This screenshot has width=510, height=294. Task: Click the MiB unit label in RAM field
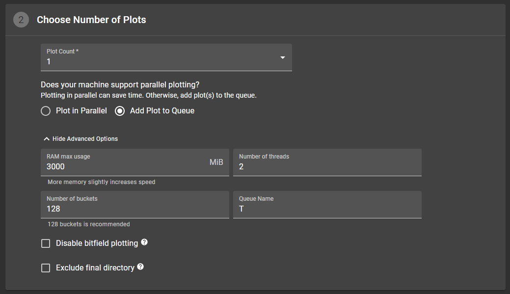point(216,162)
